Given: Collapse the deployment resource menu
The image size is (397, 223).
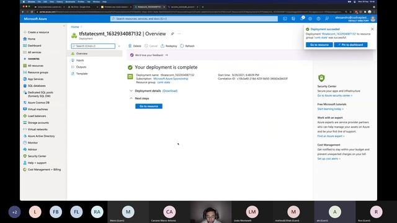Looking at the screenshot, I should [x=119, y=46].
